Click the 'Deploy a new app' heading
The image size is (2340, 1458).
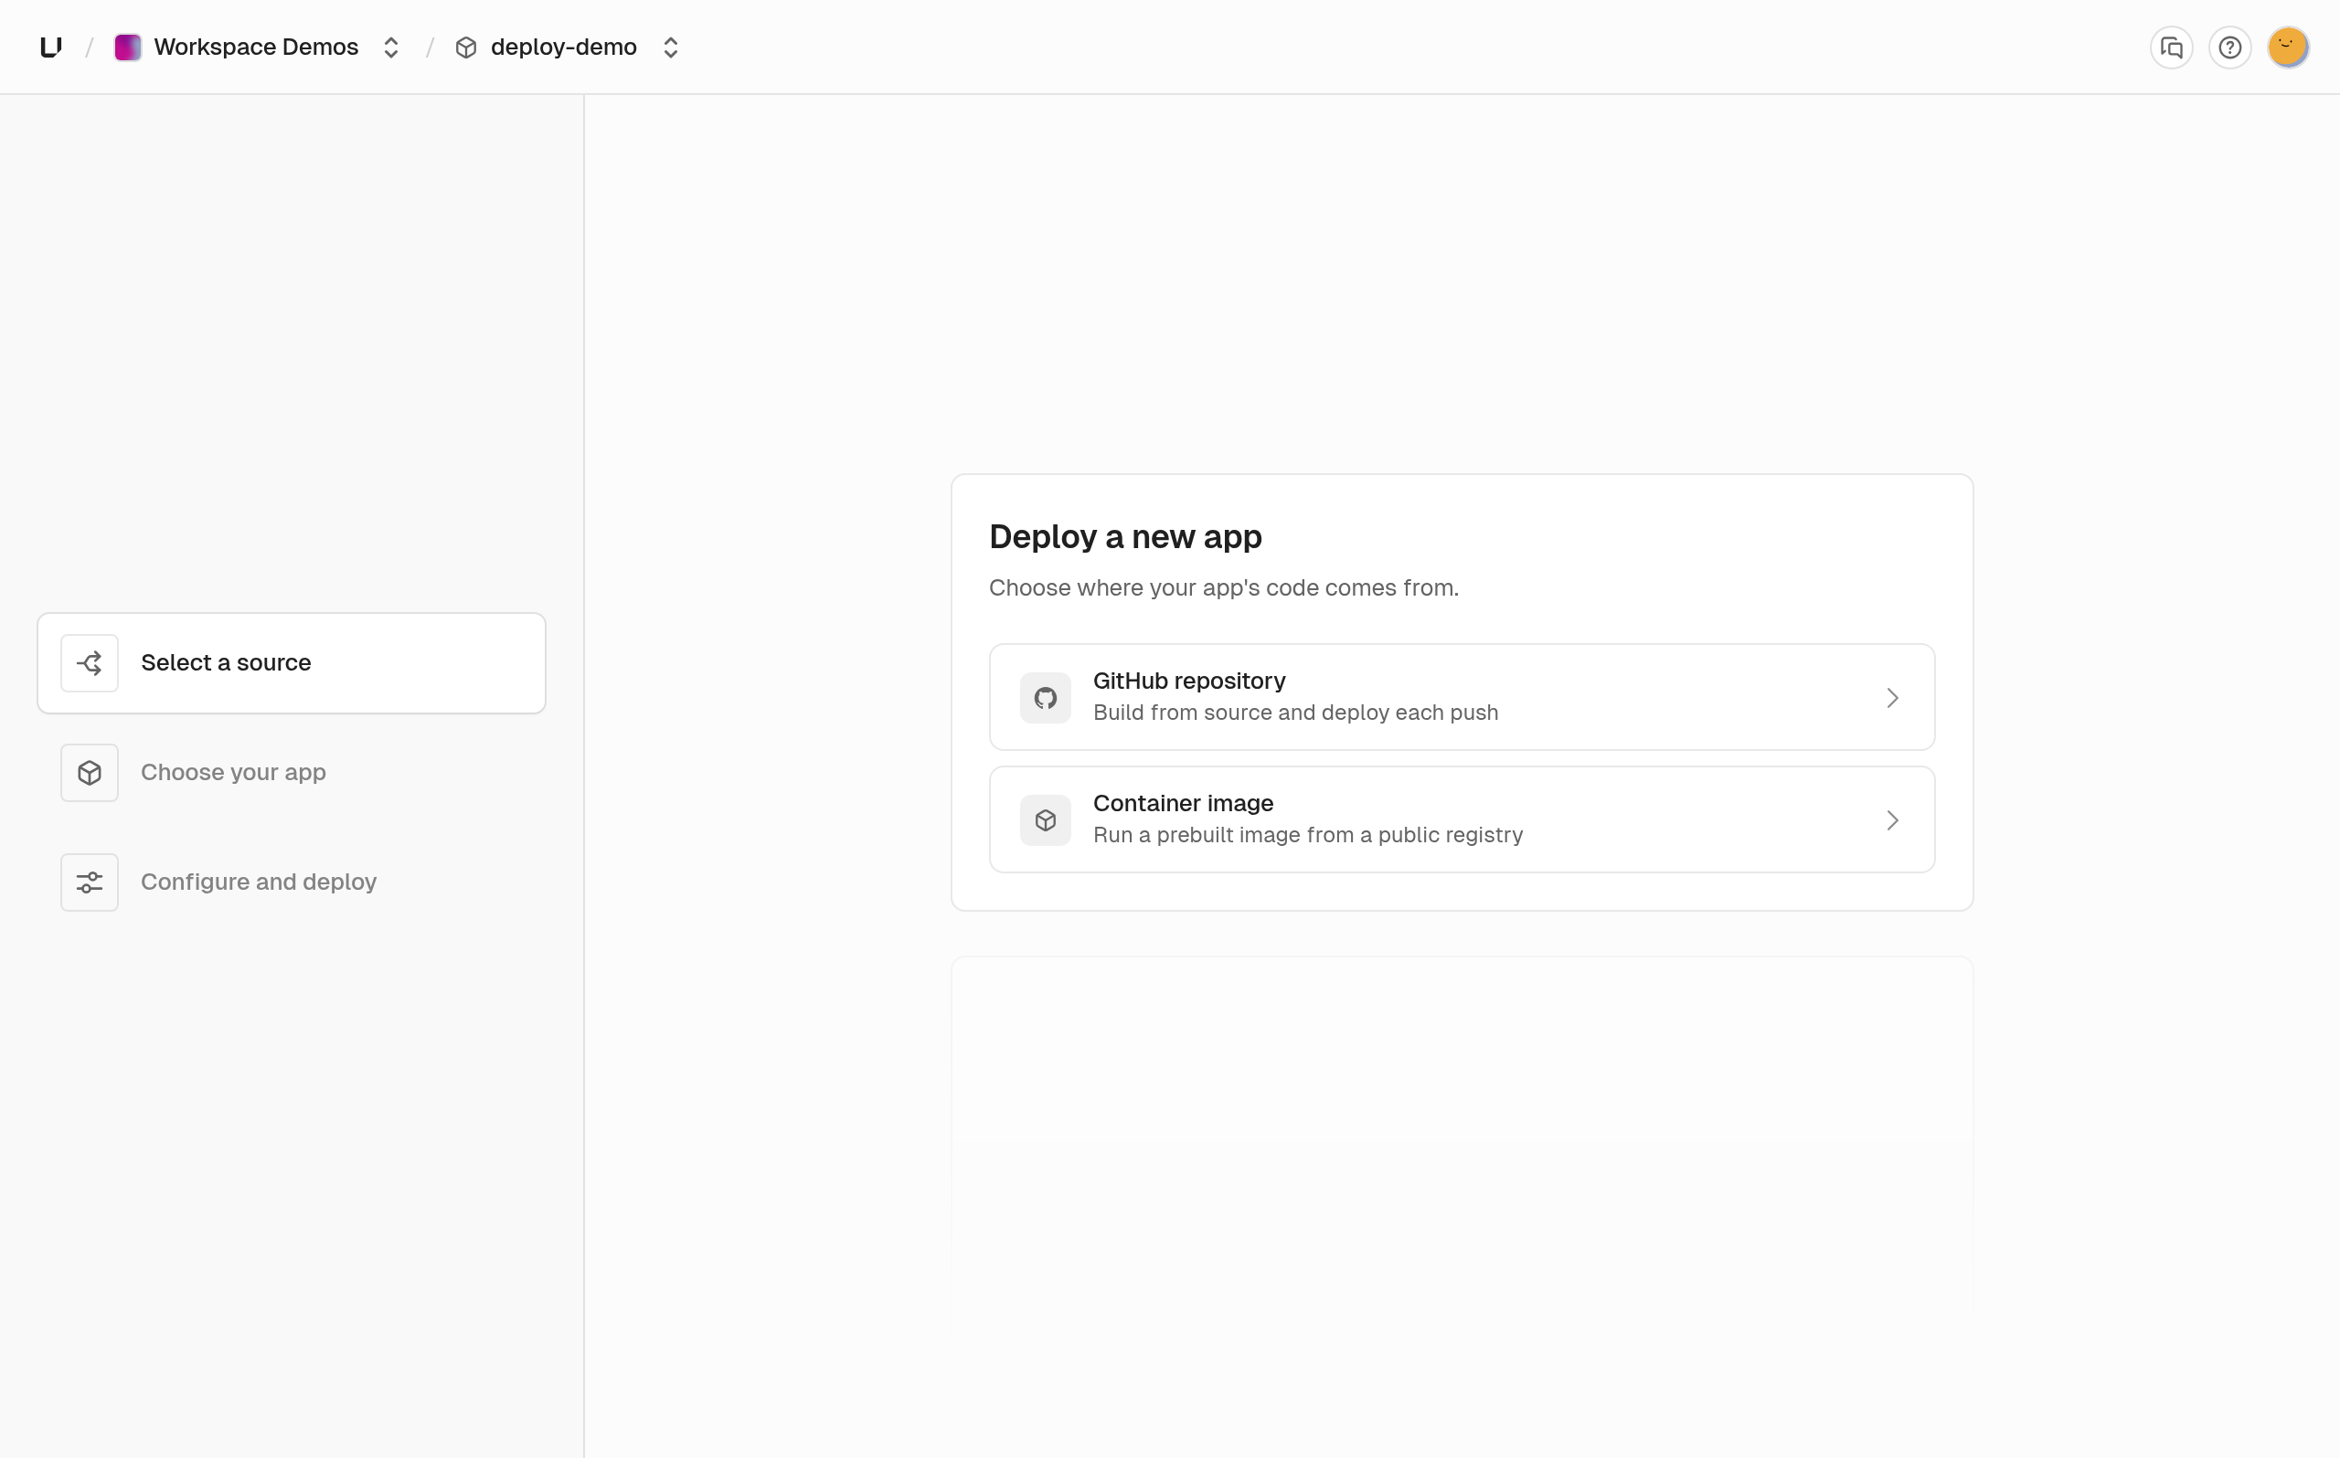[1125, 536]
